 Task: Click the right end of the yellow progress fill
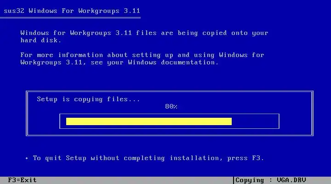pos(231,121)
